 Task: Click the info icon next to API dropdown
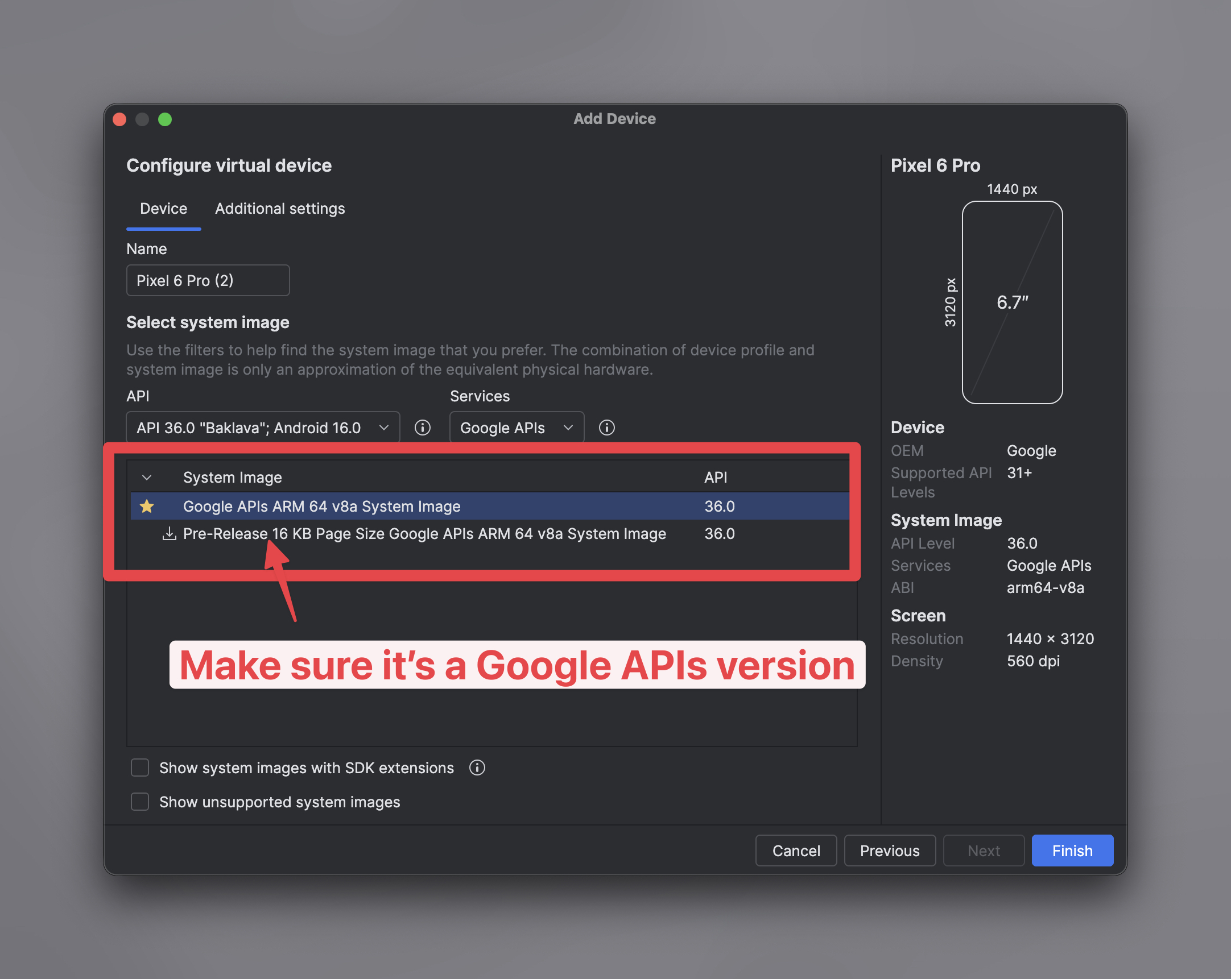point(422,428)
